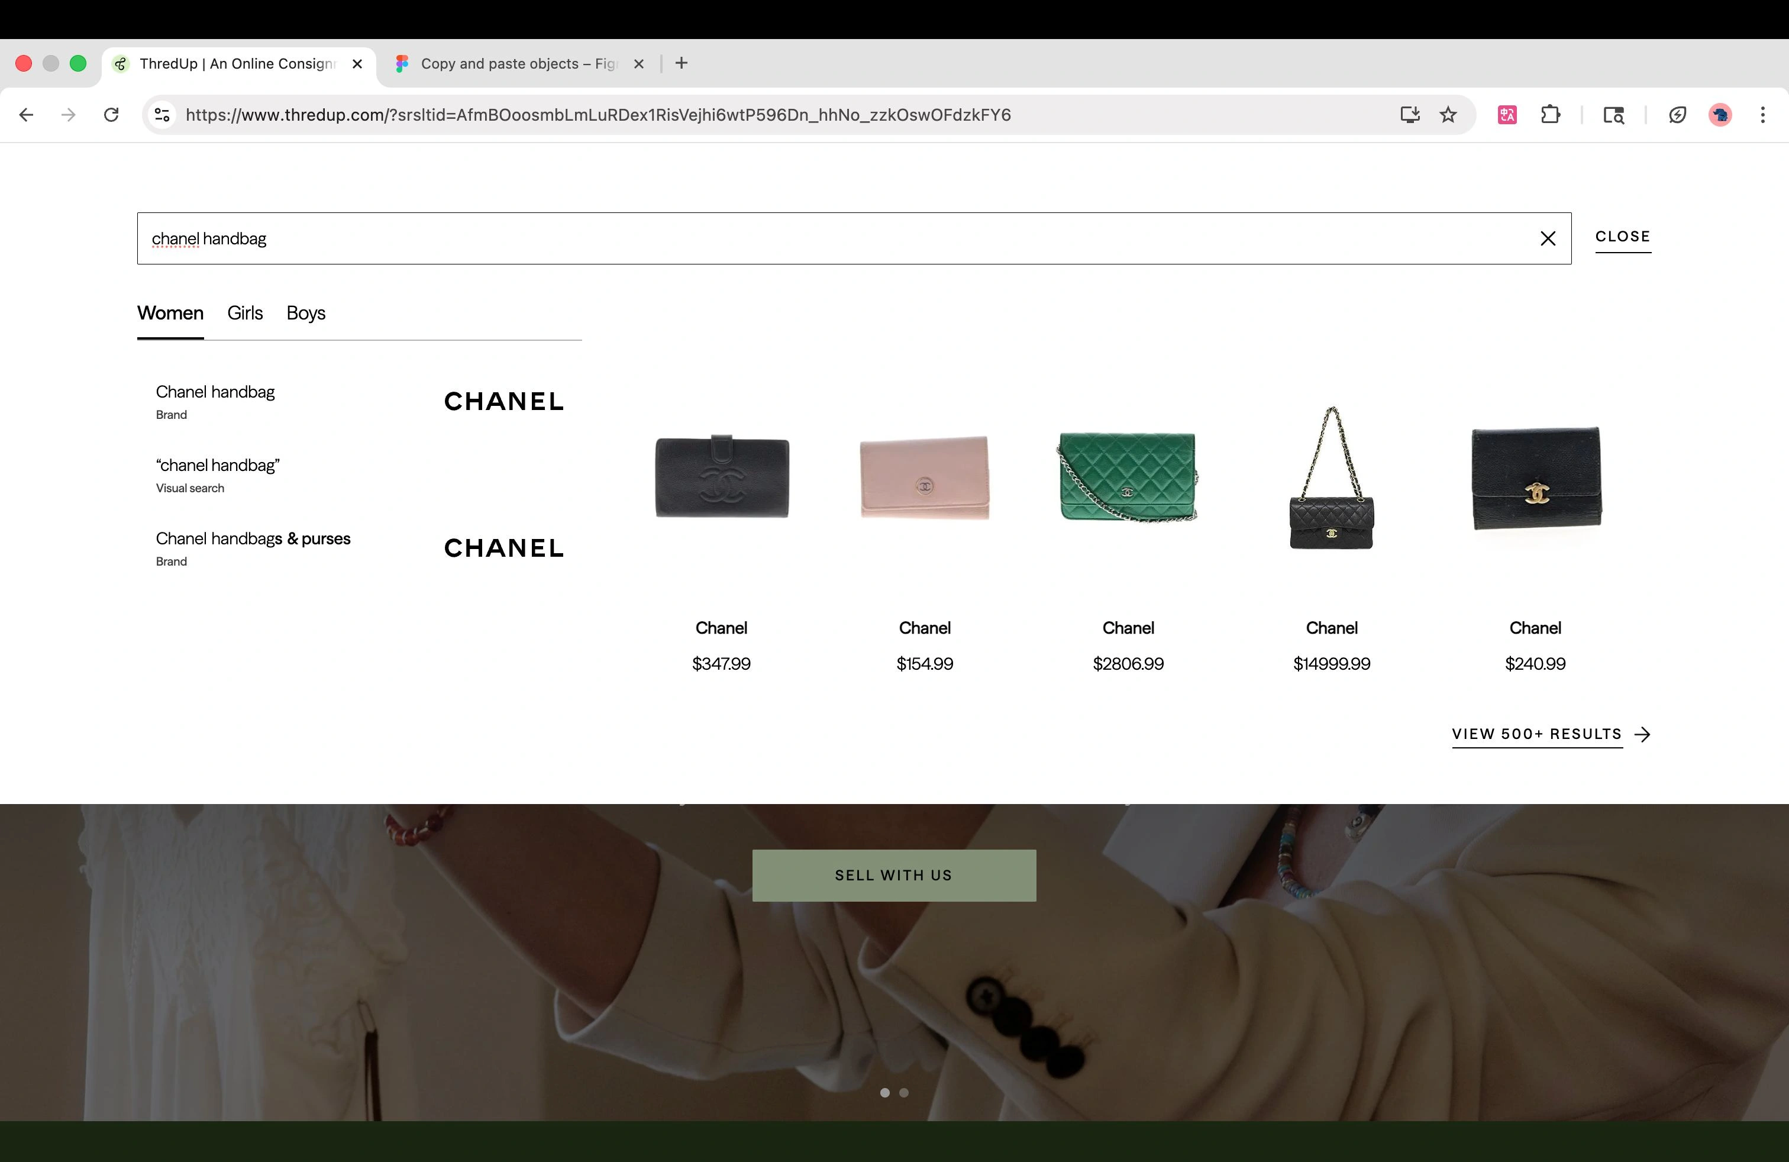The height and width of the screenshot is (1162, 1789).
Task: Click the first carousel dot indicator
Action: pyautogui.click(x=884, y=1093)
